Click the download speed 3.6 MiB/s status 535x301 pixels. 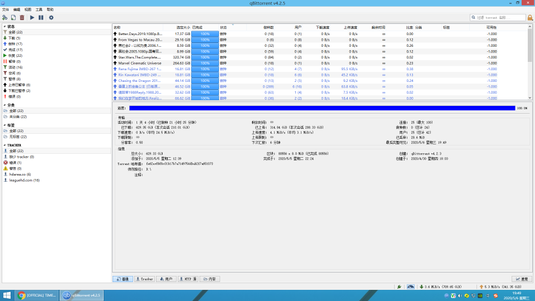440,287
